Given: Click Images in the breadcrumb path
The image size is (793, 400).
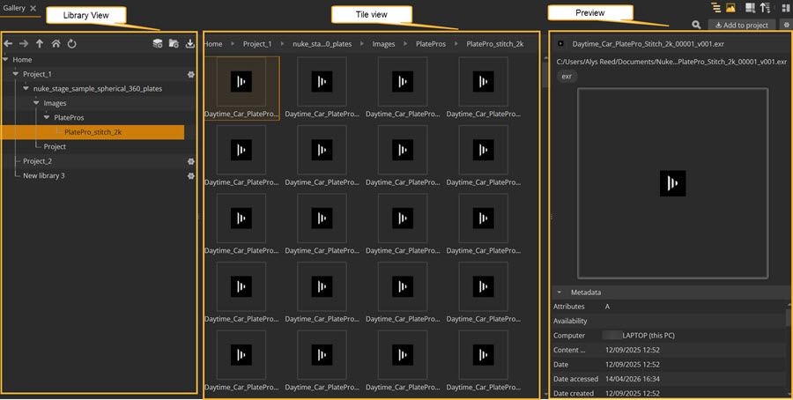Looking at the screenshot, I should pyautogui.click(x=384, y=44).
